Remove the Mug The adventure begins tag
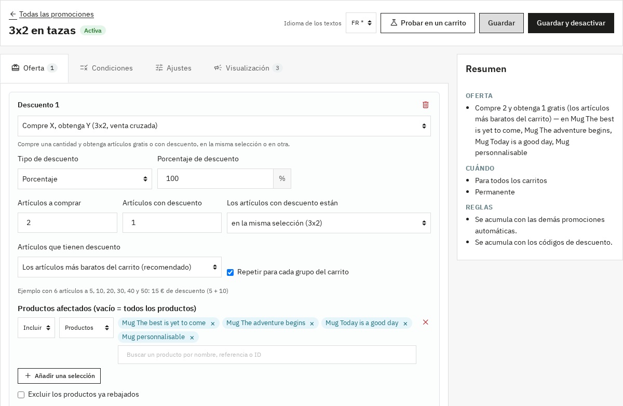623x406 pixels. click(x=312, y=324)
